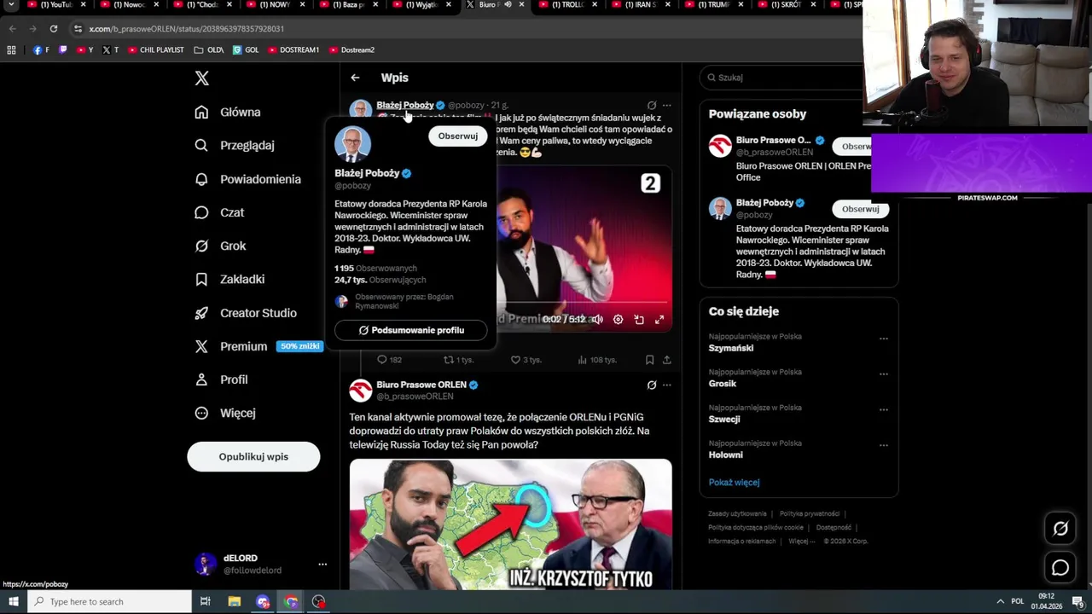Open Windows Start menu
Viewport: 1092px width, 614px height.
pyautogui.click(x=14, y=601)
